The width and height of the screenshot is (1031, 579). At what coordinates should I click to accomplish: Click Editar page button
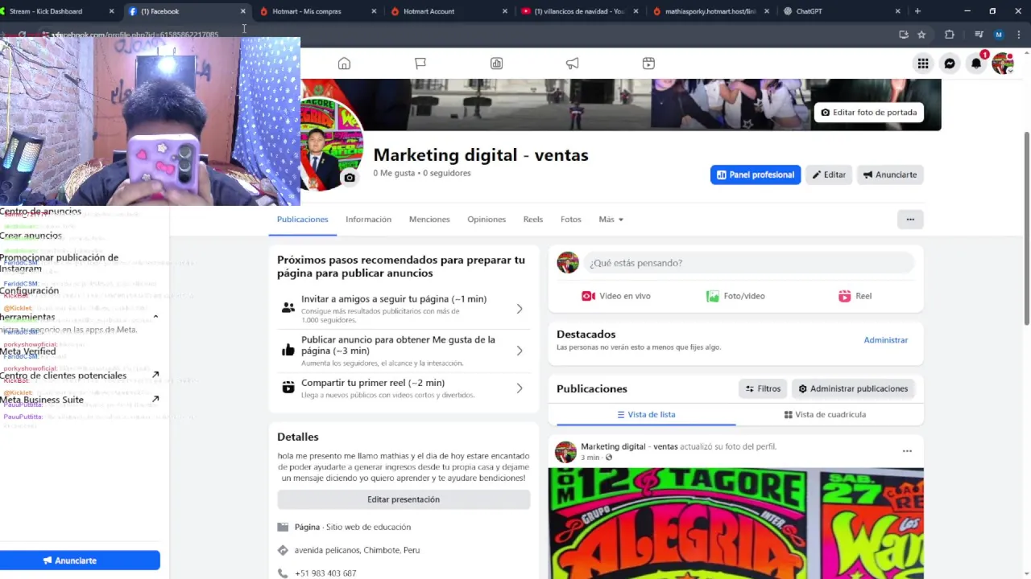click(829, 175)
